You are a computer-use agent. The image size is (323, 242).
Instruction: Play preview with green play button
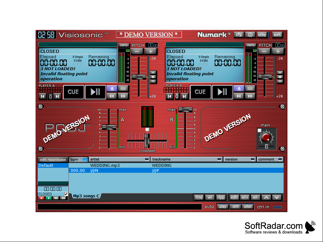pyautogui.click(x=49, y=198)
